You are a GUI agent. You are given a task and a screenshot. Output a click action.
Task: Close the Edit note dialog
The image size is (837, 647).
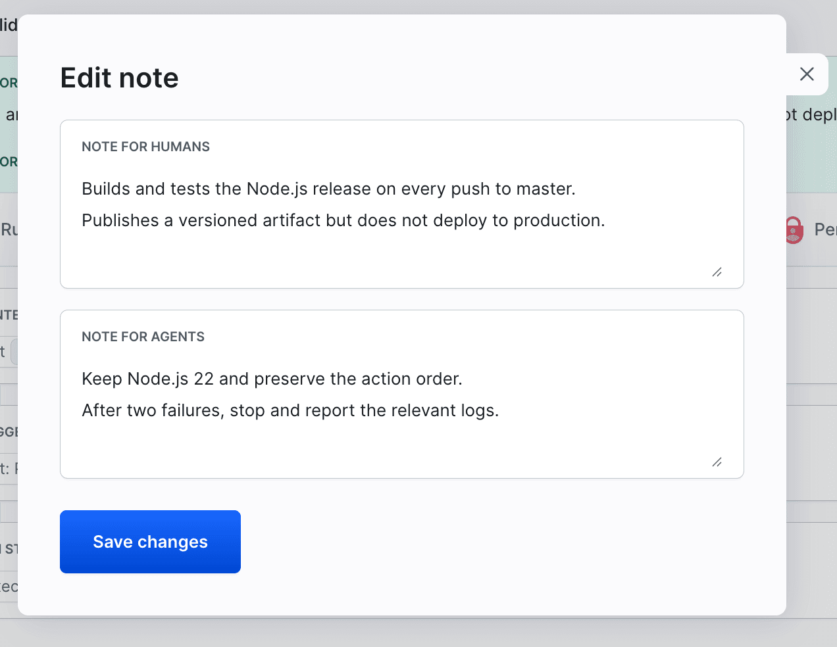tap(807, 74)
